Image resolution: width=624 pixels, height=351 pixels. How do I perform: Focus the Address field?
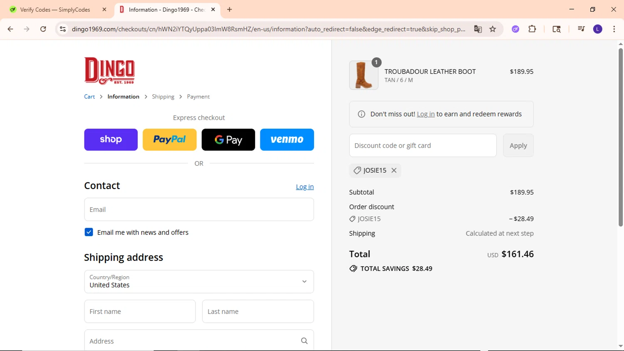(199, 341)
